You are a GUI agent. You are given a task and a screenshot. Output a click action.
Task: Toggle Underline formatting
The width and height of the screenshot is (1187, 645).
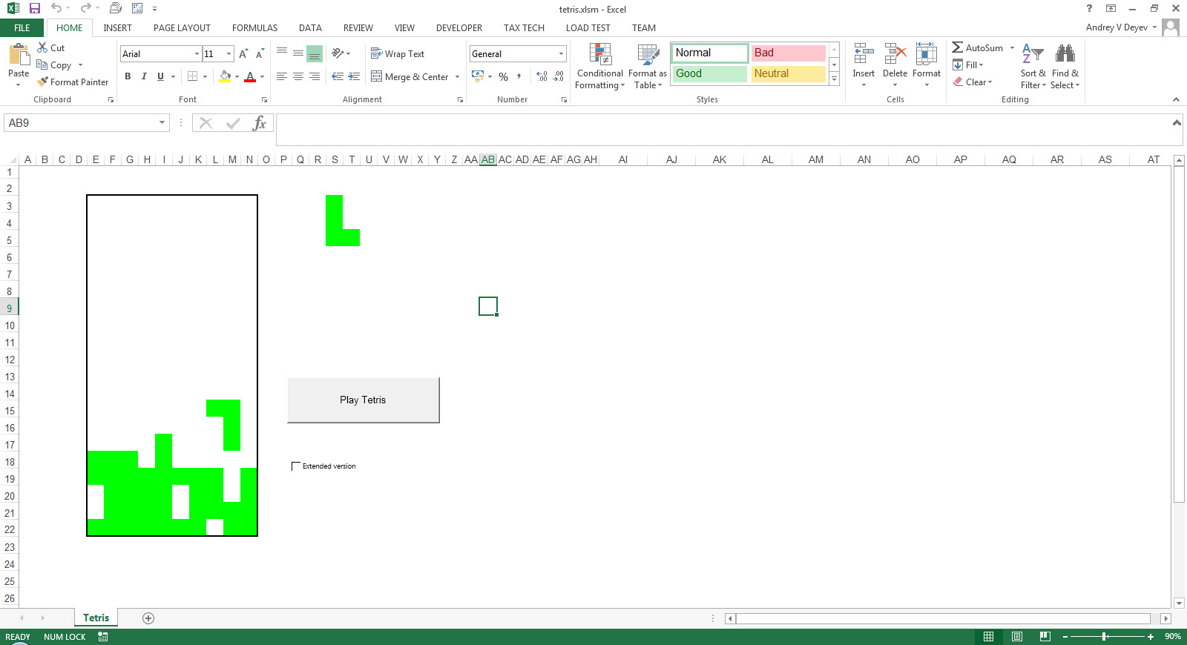(x=160, y=76)
